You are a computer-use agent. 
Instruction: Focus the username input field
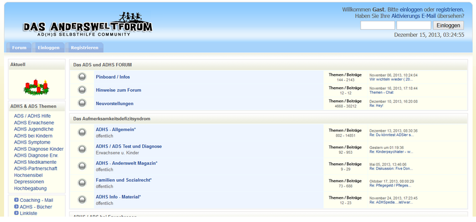377,26
